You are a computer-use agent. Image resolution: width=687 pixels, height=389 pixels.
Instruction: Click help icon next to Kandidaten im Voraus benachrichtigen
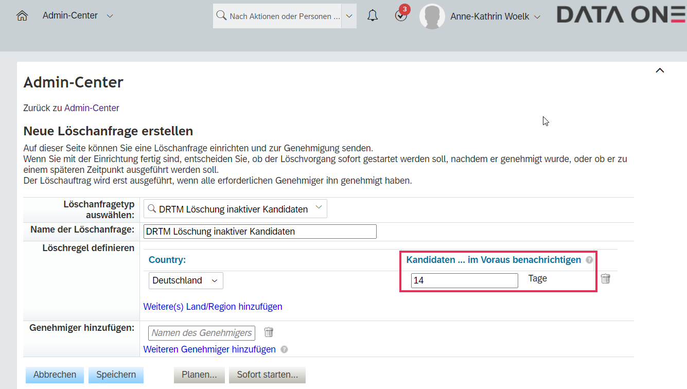click(589, 260)
